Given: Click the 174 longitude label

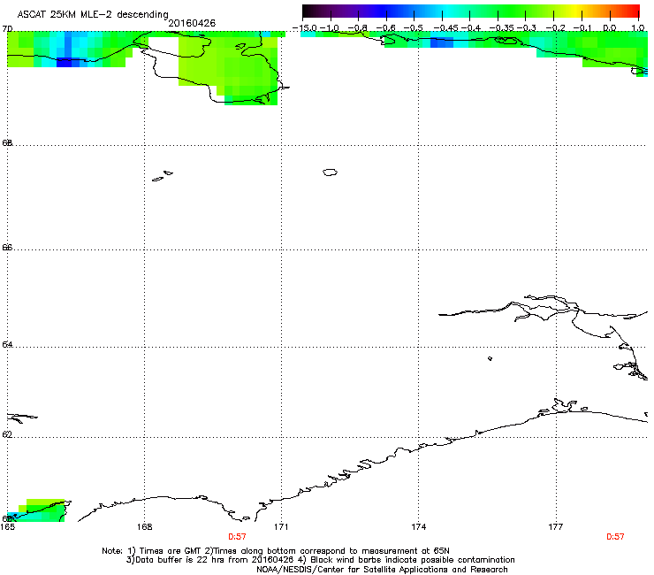Looking at the screenshot, I should click(418, 527).
